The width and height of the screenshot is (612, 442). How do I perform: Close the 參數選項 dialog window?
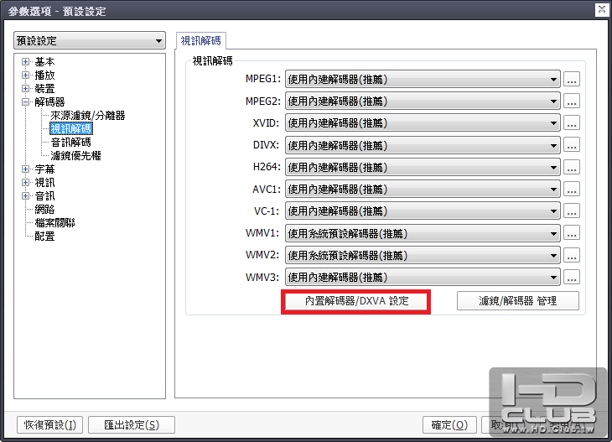pyautogui.click(x=601, y=10)
